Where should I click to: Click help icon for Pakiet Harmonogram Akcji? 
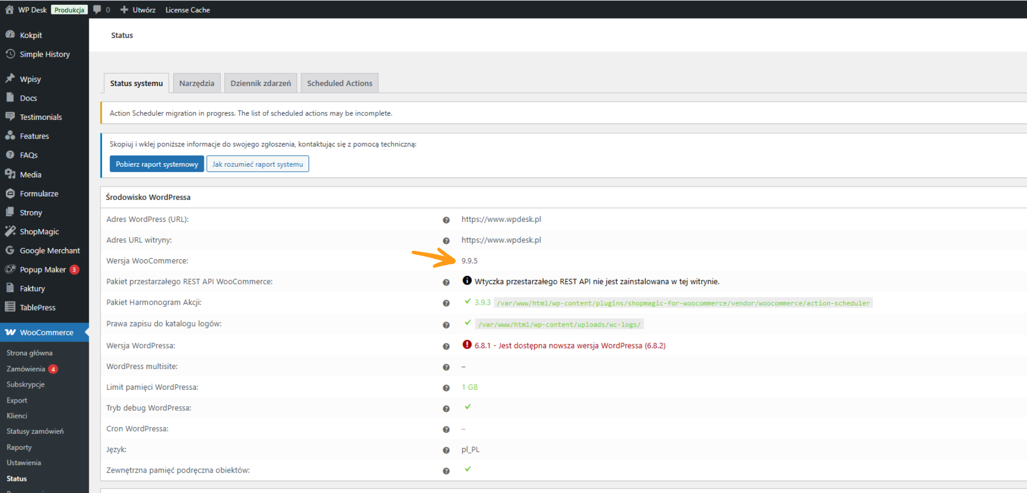pos(446,303)
